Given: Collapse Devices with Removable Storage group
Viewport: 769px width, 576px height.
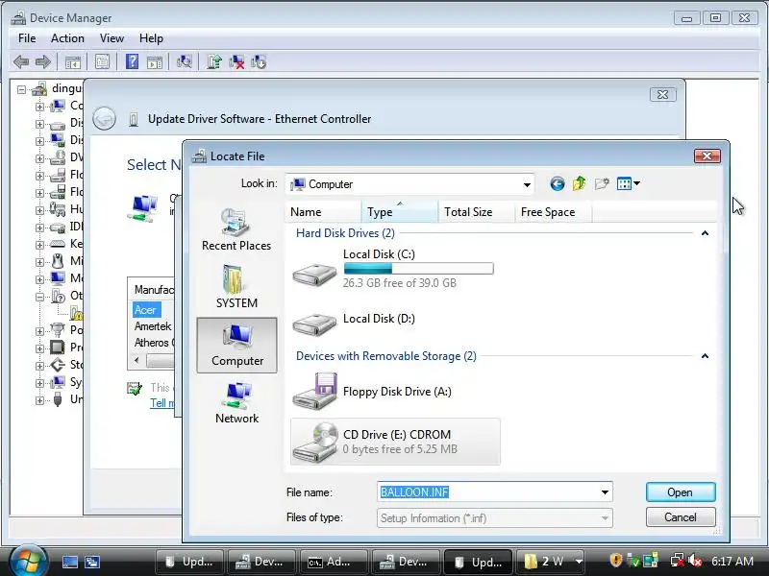Looking at the screenshot, I should tap(705, 356).
